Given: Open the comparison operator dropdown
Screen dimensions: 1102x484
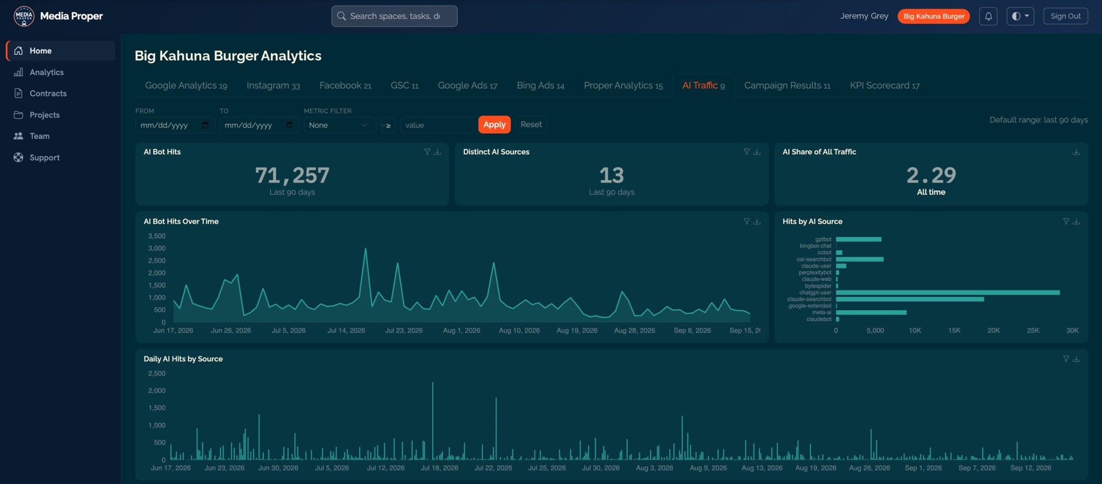Looking at the screenshot, I should point(388,125).
